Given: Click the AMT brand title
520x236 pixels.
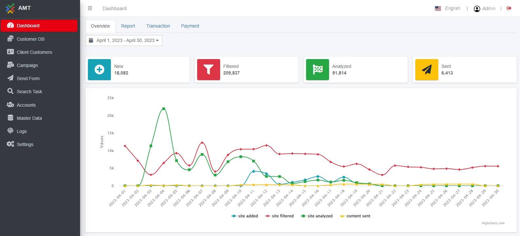Looking at the screenshot, I should 24,8.
